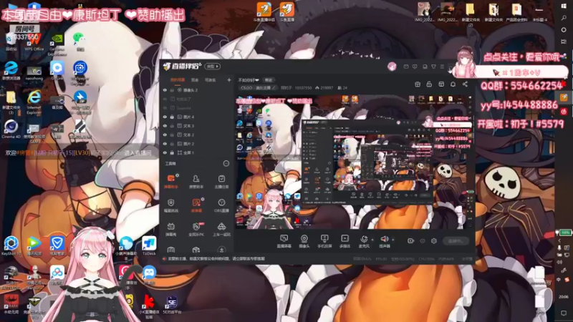Click the record video icon in bottom toolbar
Viewport: 573px width, 322px height.
410,241
